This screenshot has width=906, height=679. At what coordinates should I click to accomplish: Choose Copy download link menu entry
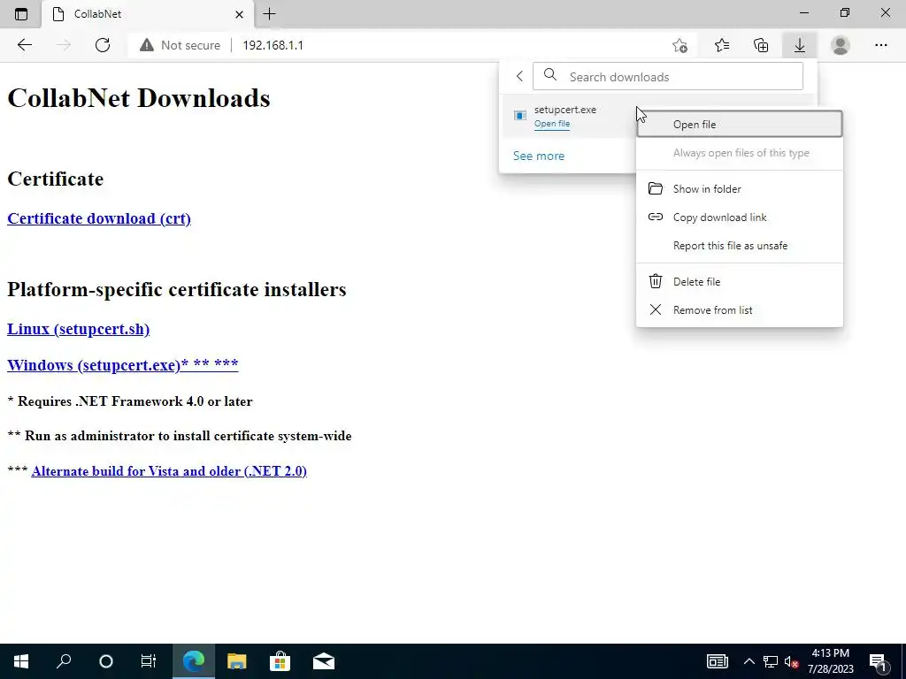click(x=739, y=217)
